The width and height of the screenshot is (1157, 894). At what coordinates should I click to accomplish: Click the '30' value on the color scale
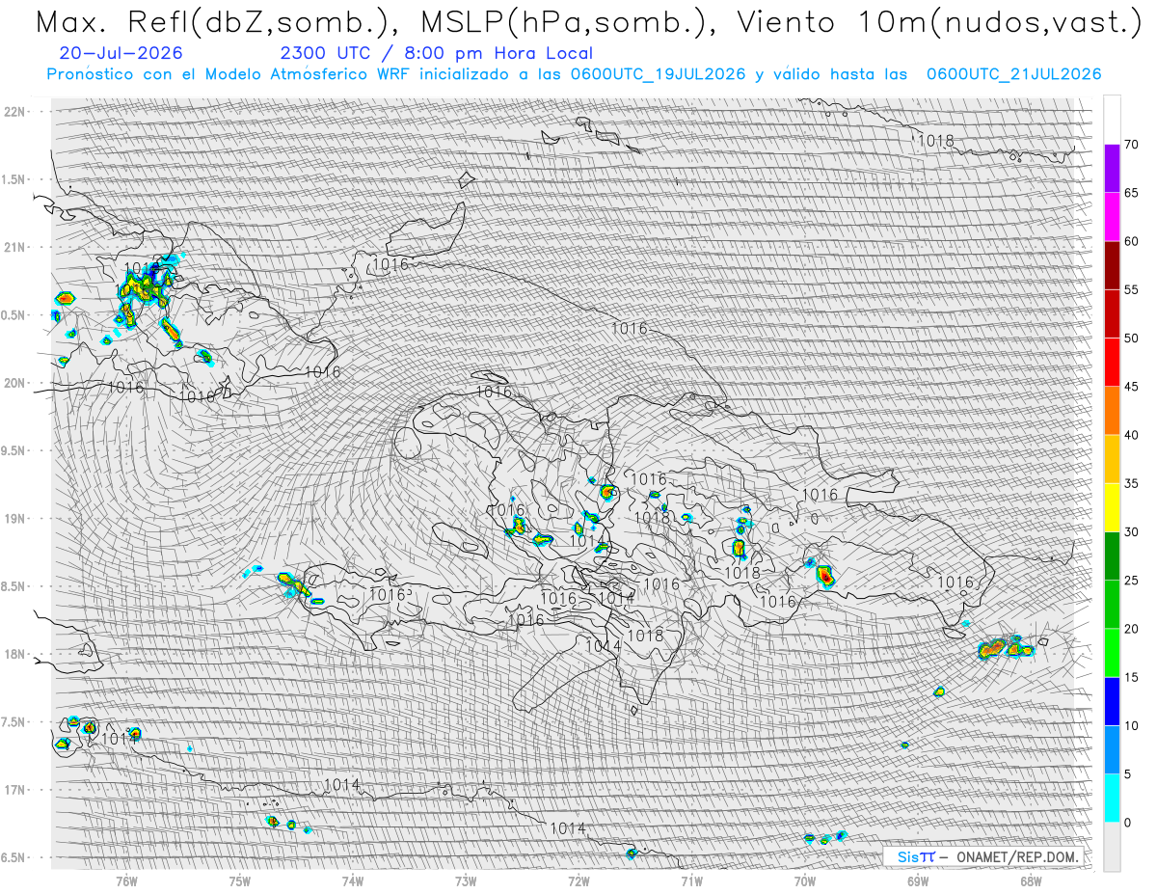(1131, 531)
